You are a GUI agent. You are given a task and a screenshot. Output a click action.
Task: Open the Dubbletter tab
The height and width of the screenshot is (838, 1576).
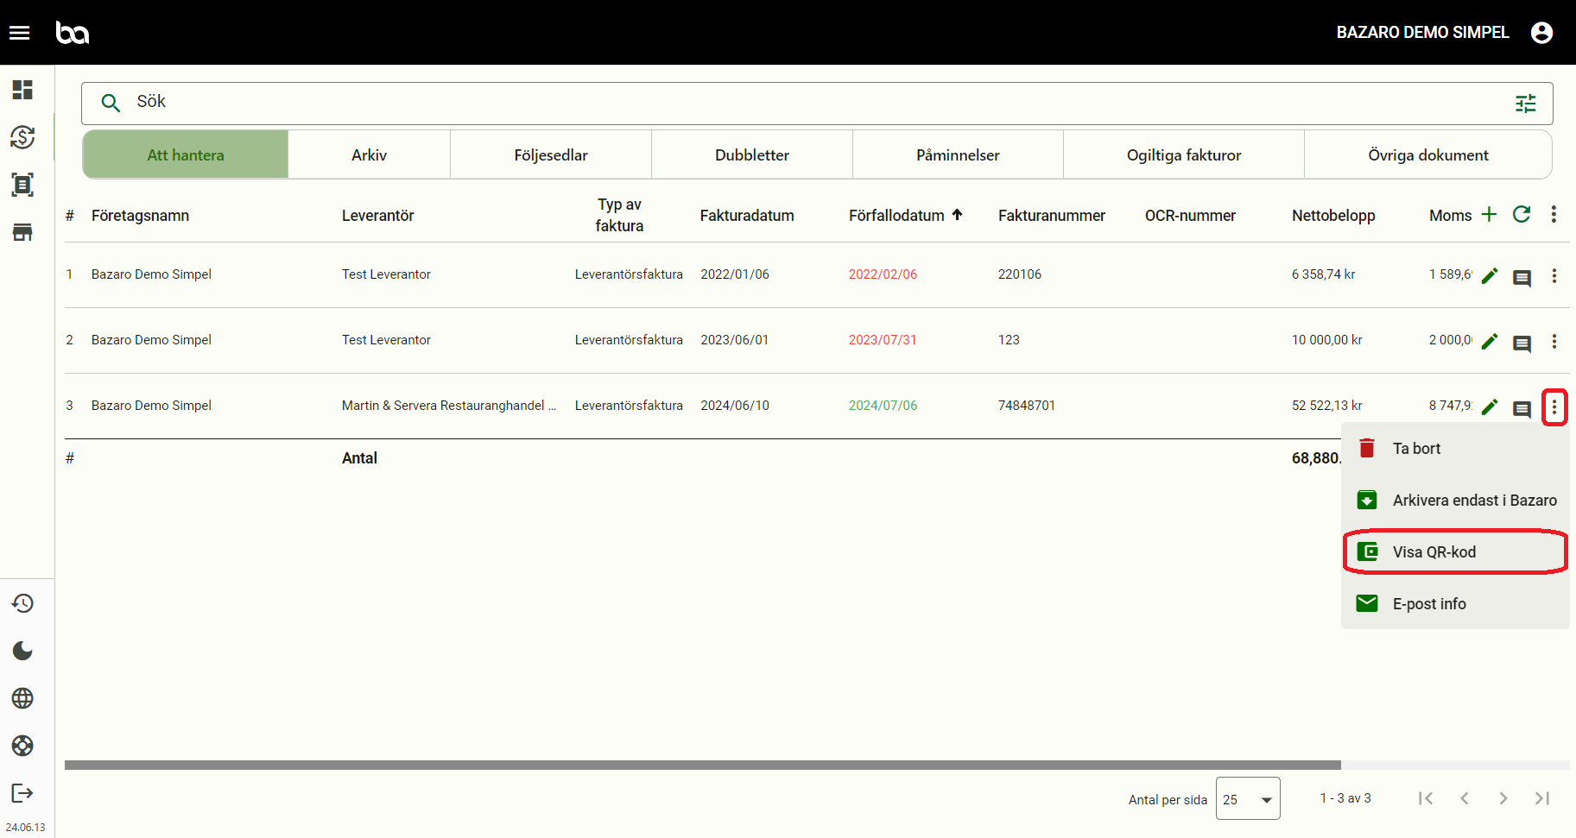(x=752, y=155)
